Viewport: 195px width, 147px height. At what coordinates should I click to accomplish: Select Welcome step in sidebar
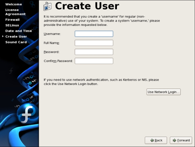pyautogui.click(x=14, y=4)
